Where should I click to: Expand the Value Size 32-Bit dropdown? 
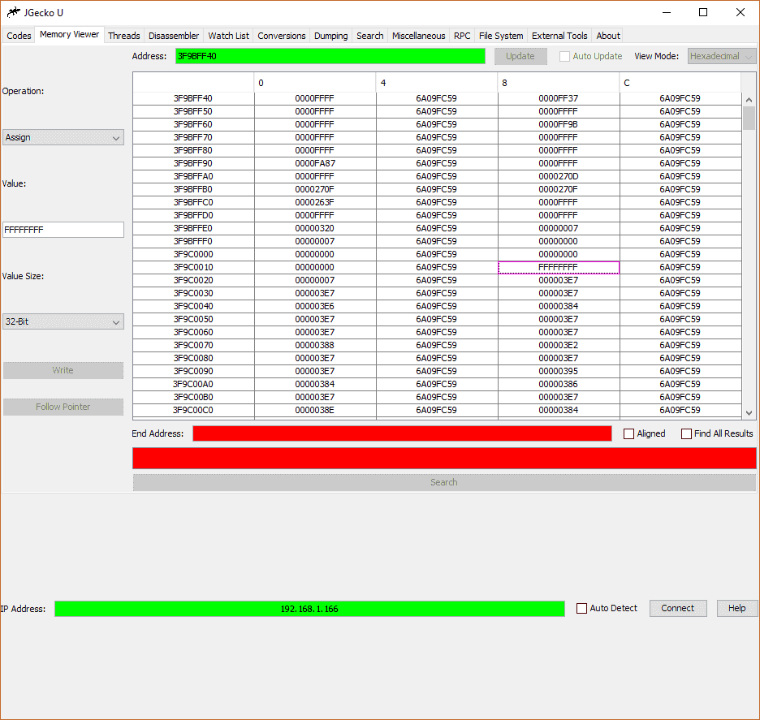63,321
